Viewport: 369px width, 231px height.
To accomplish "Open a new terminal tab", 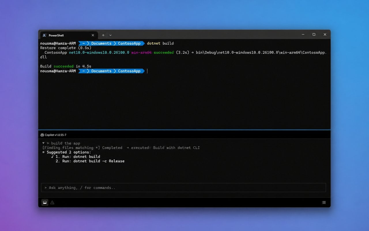I will coord(103,35).
